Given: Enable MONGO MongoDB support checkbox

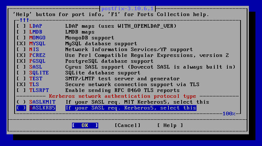Looking at the screenshot, I should click(21, 38).
